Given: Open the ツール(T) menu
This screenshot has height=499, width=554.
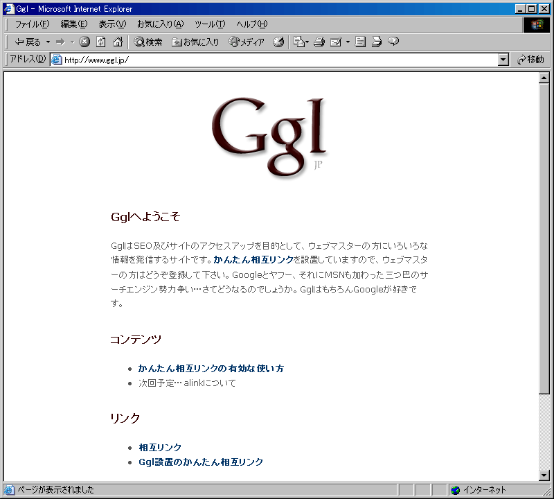Looking at the screenshot, I should click(x=210, y=24).
